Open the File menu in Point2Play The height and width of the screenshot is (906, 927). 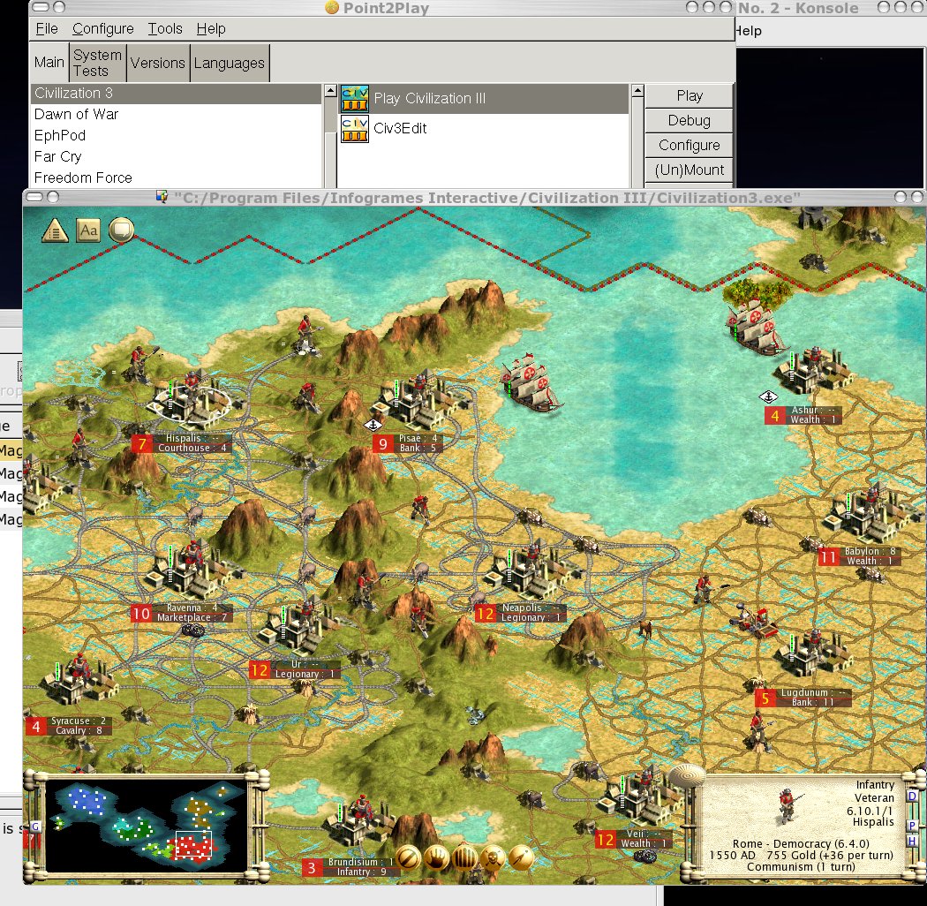[x=47, y=29]
